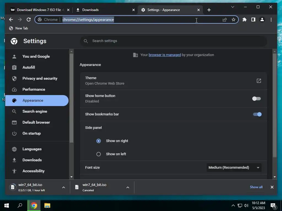Toggle the Show home button switch
The width and height of the screenshot is (282, 211).
click(256, 99)
